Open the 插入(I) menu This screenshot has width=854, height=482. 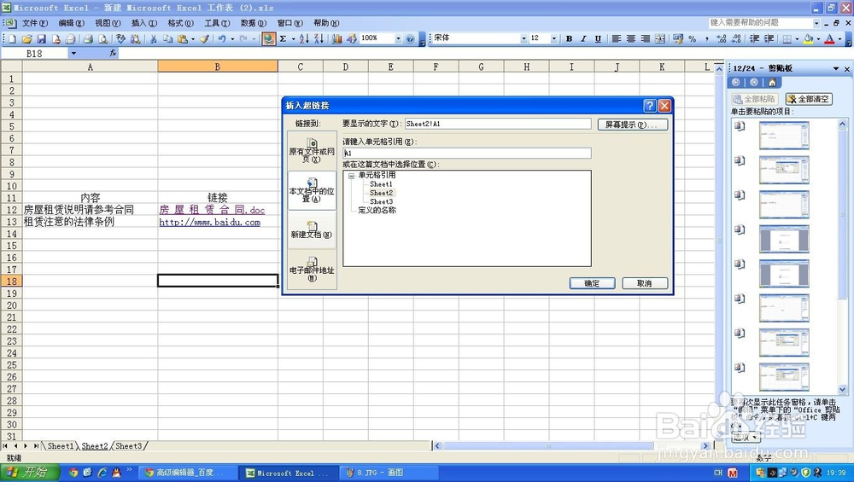click(x=143, y=23)
